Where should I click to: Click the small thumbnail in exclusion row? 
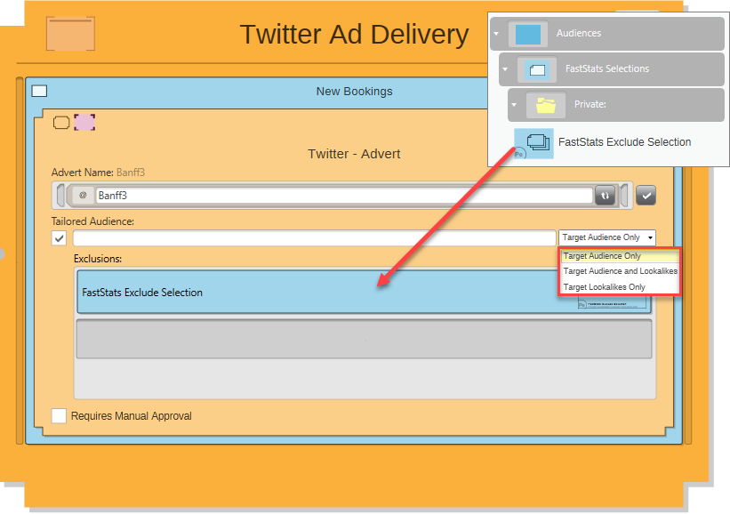pyautogui.click(x=612, y=303)
